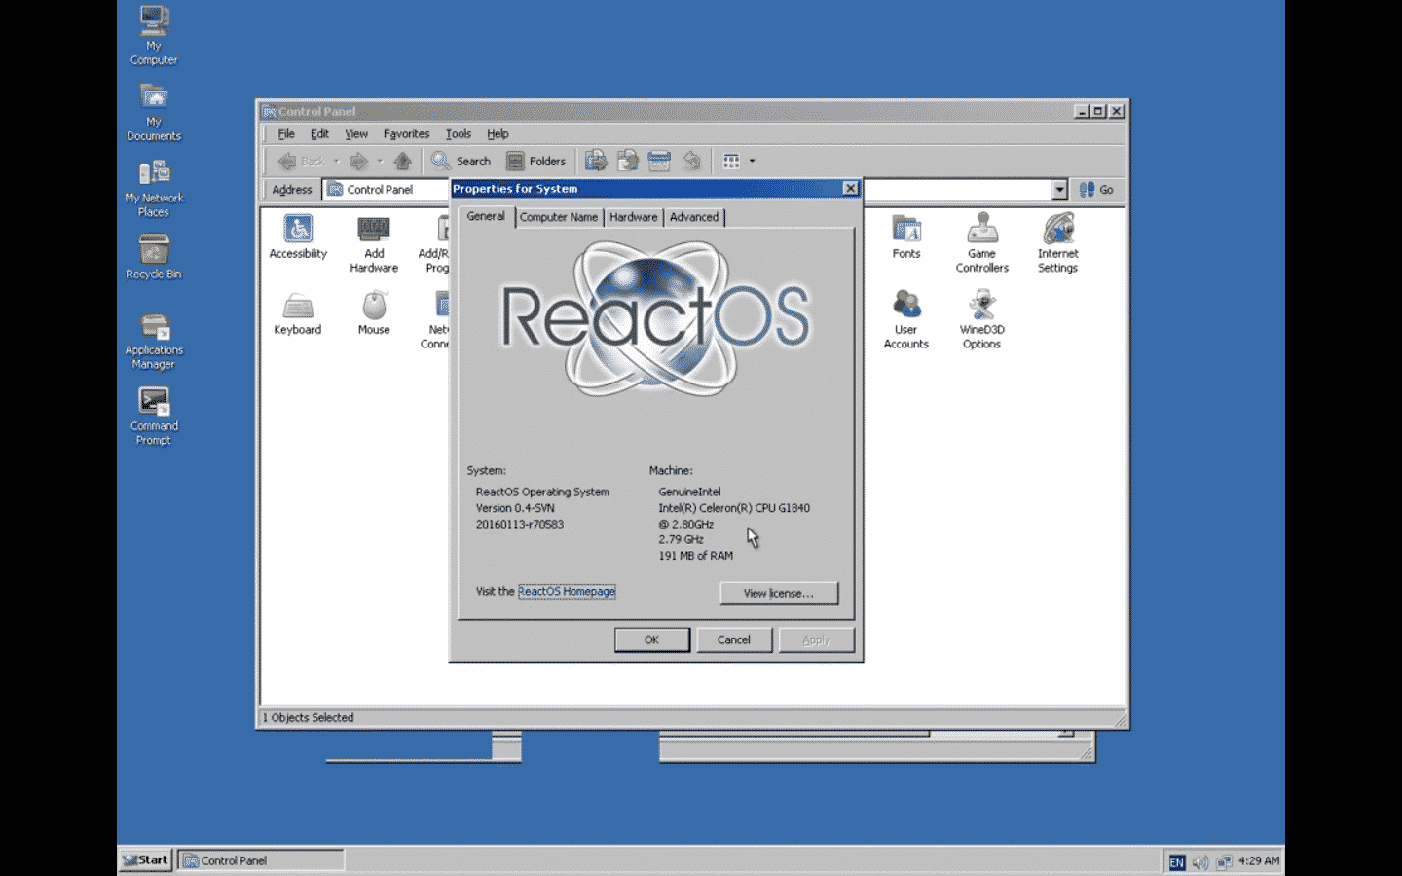Click the Control Panel taskbar button
This screenshot has width=1402, height=876.
(x=261, y=860)
